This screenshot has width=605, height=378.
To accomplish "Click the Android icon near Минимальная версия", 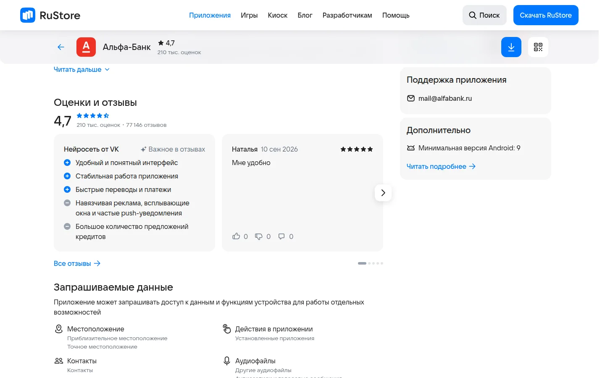I will coord(411,148).
